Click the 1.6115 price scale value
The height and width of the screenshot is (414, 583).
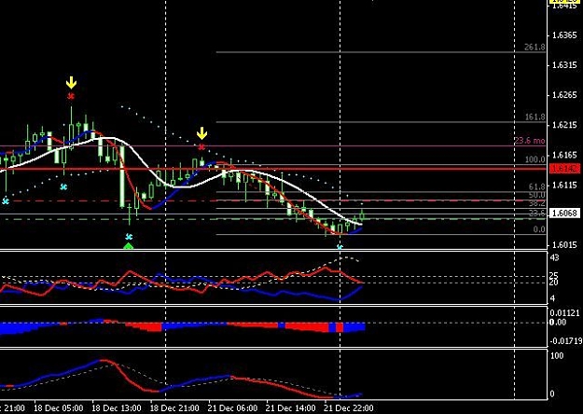(564, 185)
